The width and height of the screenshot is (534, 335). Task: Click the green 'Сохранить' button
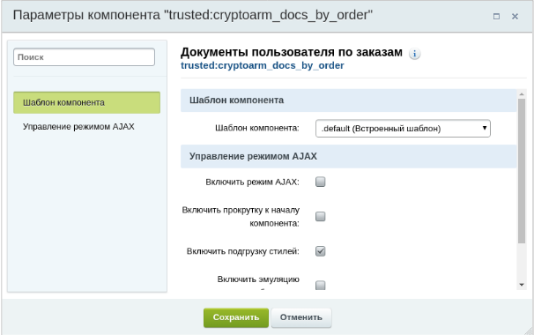tap(236, 317)
